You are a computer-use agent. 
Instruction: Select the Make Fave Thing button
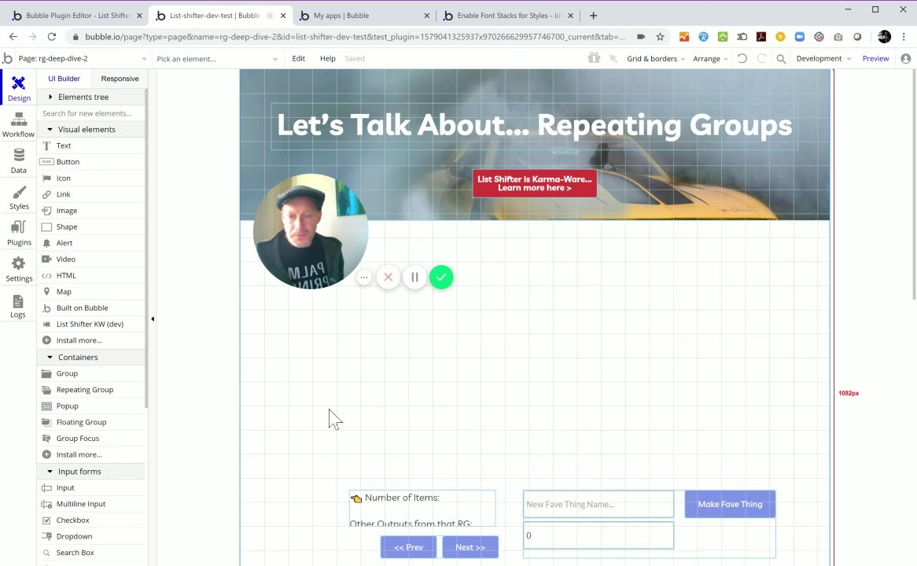[730, 504]
